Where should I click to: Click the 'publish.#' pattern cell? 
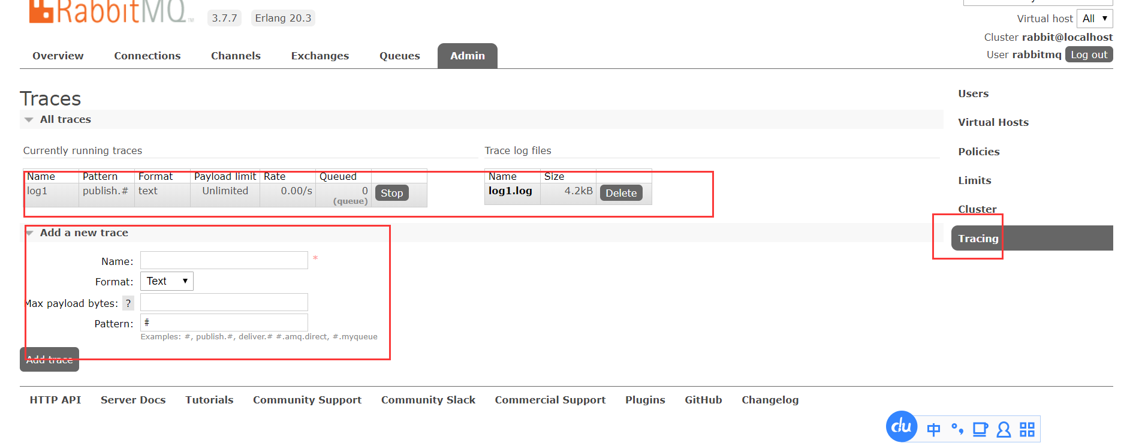click(107, 195)
